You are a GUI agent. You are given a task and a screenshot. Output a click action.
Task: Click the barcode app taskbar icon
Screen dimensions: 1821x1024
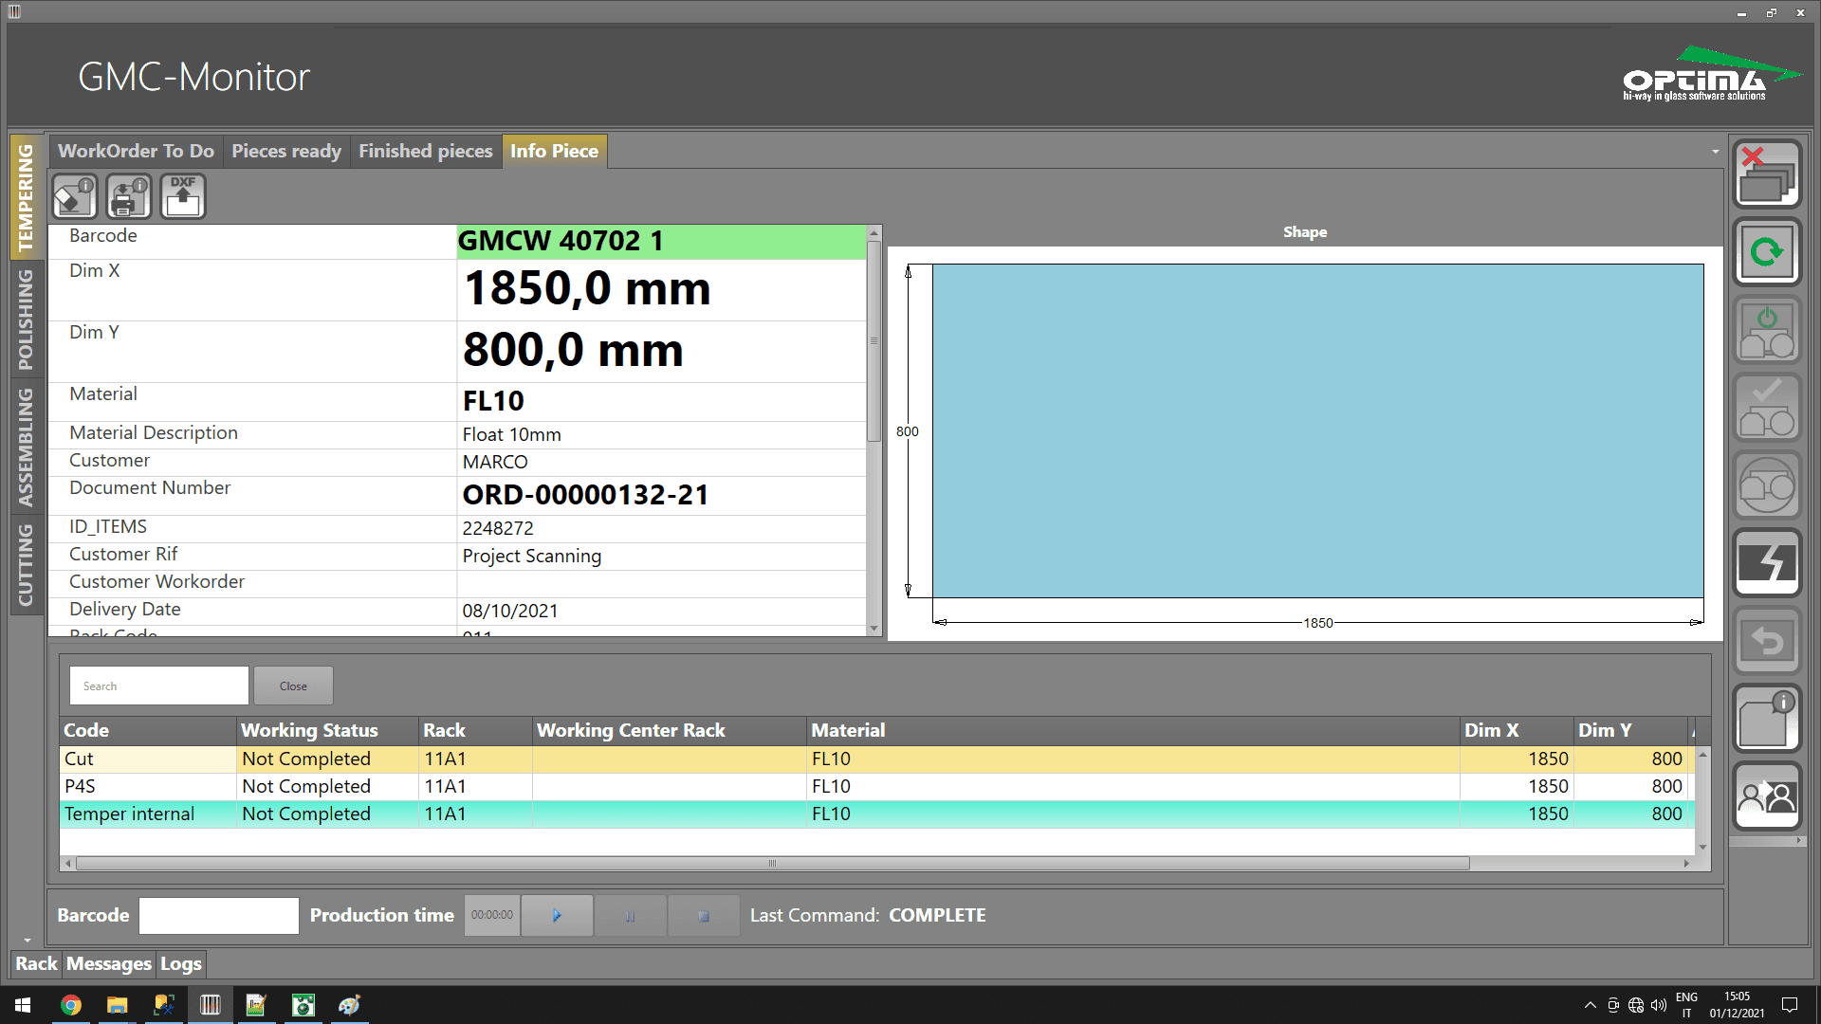tap(210, 1005)
